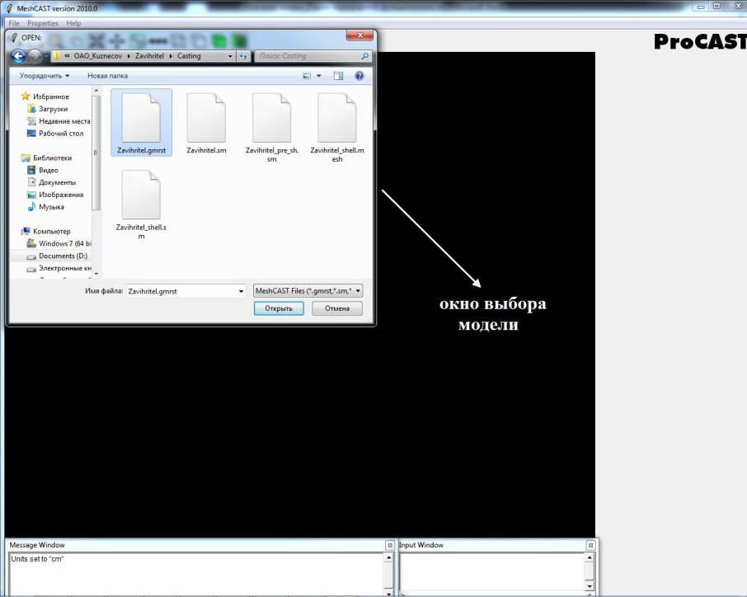Go back with the blue Back arrow
Screen dimensions: 747x597
tap(18, 56)
